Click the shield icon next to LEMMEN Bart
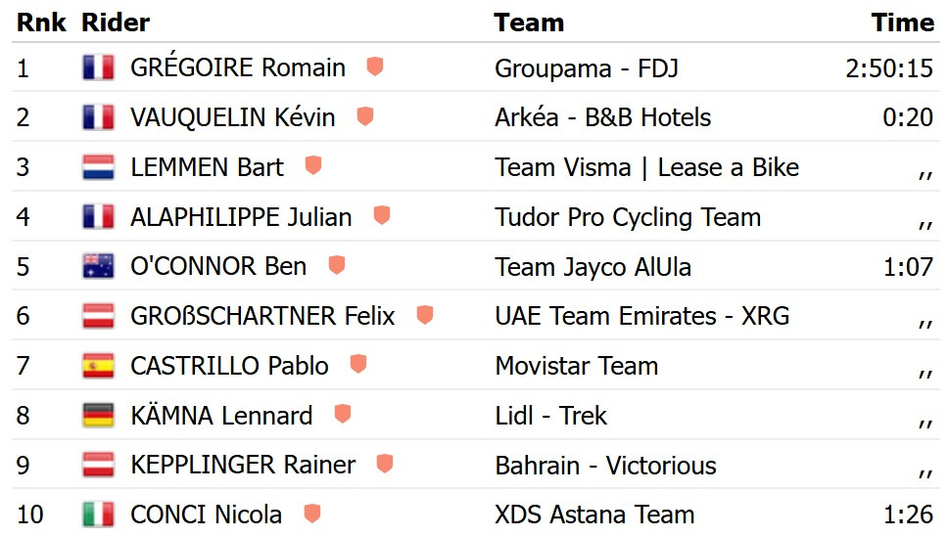This screenshot has width=949, height=537. 313,166
